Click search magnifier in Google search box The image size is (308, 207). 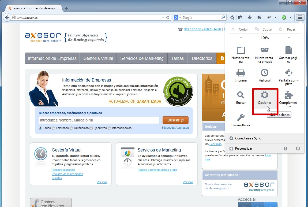pos(223,17)
